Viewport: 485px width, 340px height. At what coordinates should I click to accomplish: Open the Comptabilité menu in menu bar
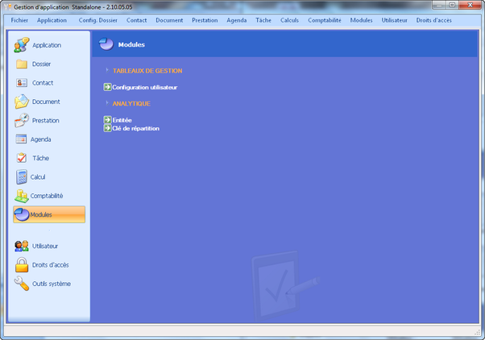point(324,19)
